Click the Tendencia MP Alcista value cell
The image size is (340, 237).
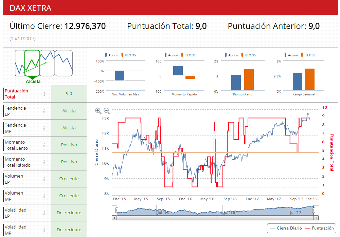click(x=69, y=128)
